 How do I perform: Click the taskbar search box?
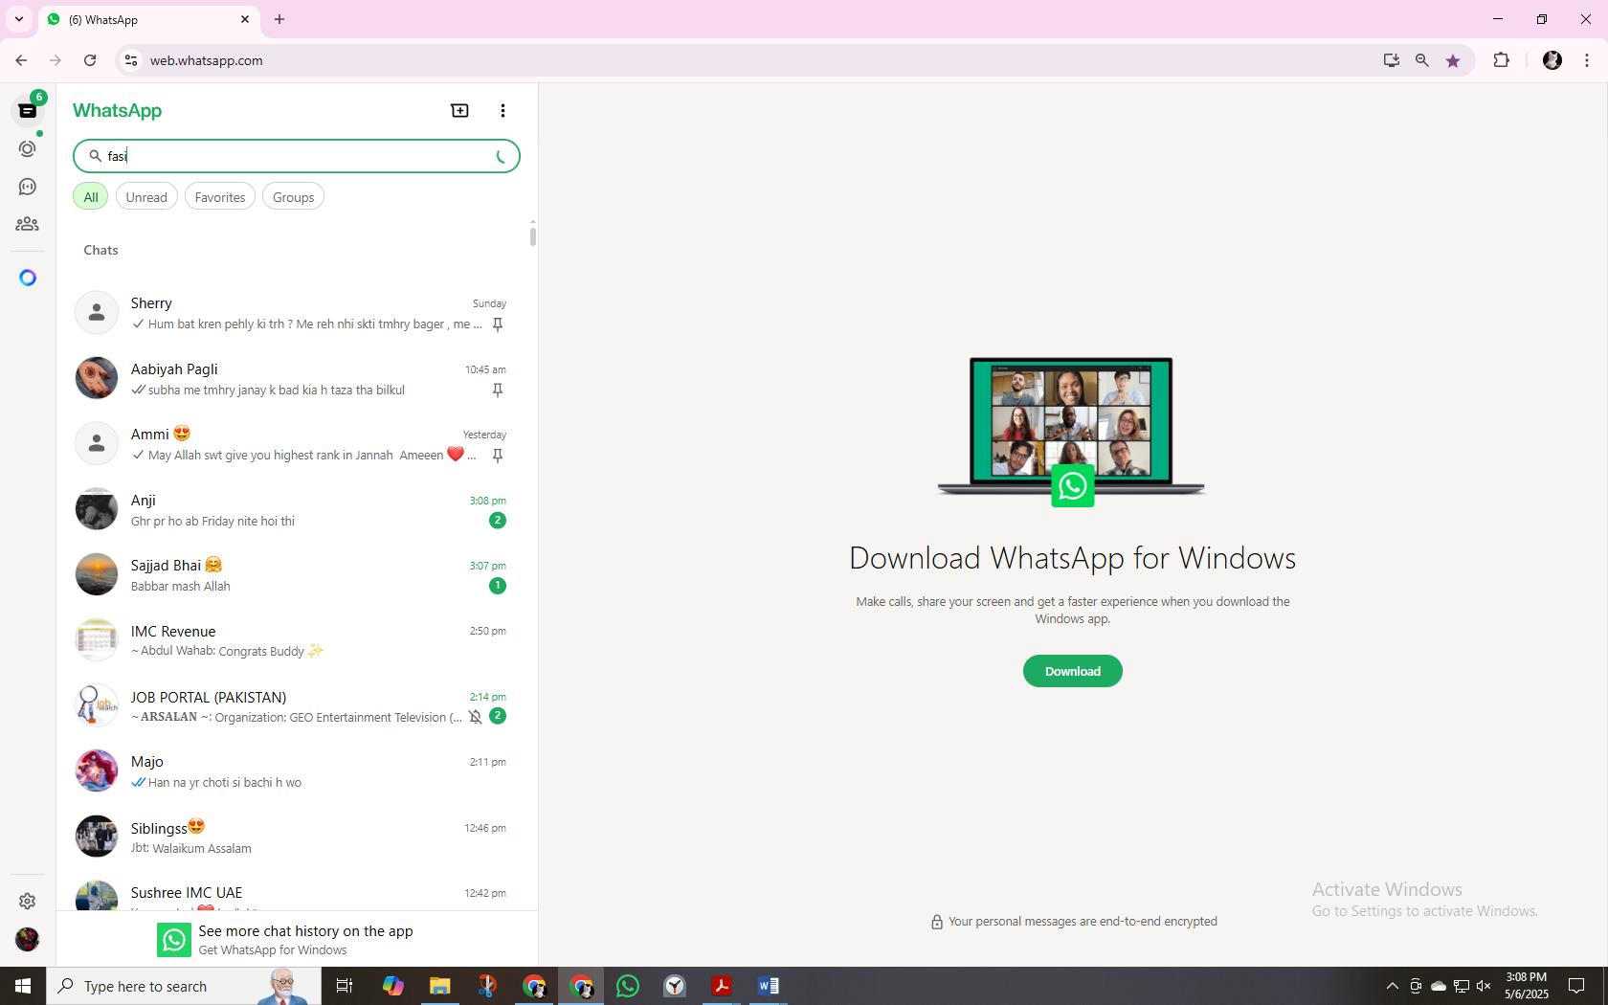[182, 986]
